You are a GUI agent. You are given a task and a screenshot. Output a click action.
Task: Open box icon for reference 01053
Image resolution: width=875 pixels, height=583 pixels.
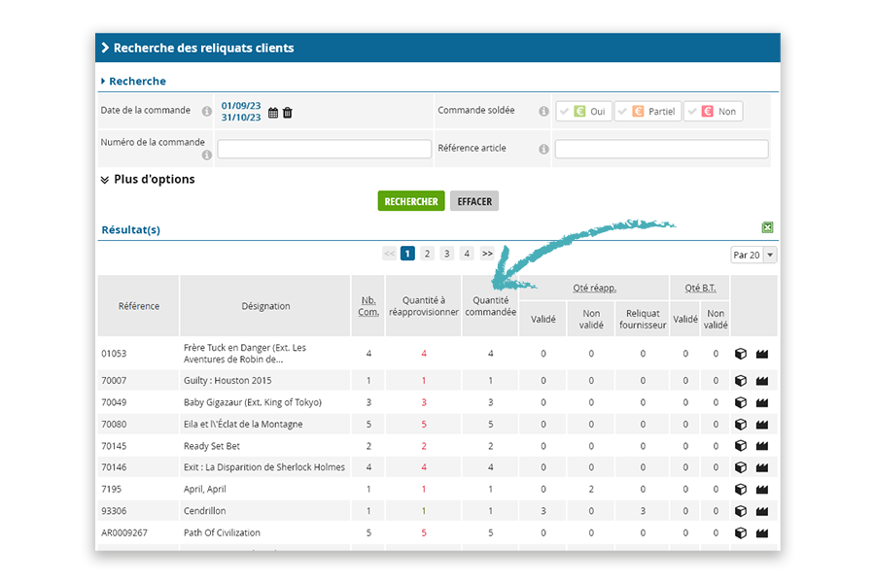coord(741,354)
